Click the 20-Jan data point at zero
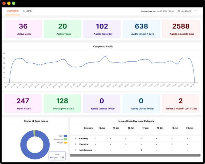 195,83
